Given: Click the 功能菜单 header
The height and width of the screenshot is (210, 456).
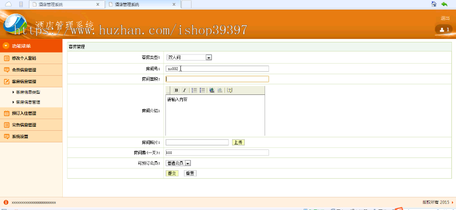Looking at the screenshot, I should point(31,46).
